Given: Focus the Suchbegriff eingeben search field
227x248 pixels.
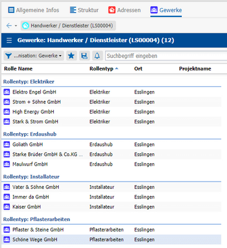Looking at the screenshot, I should pos(166,56).
